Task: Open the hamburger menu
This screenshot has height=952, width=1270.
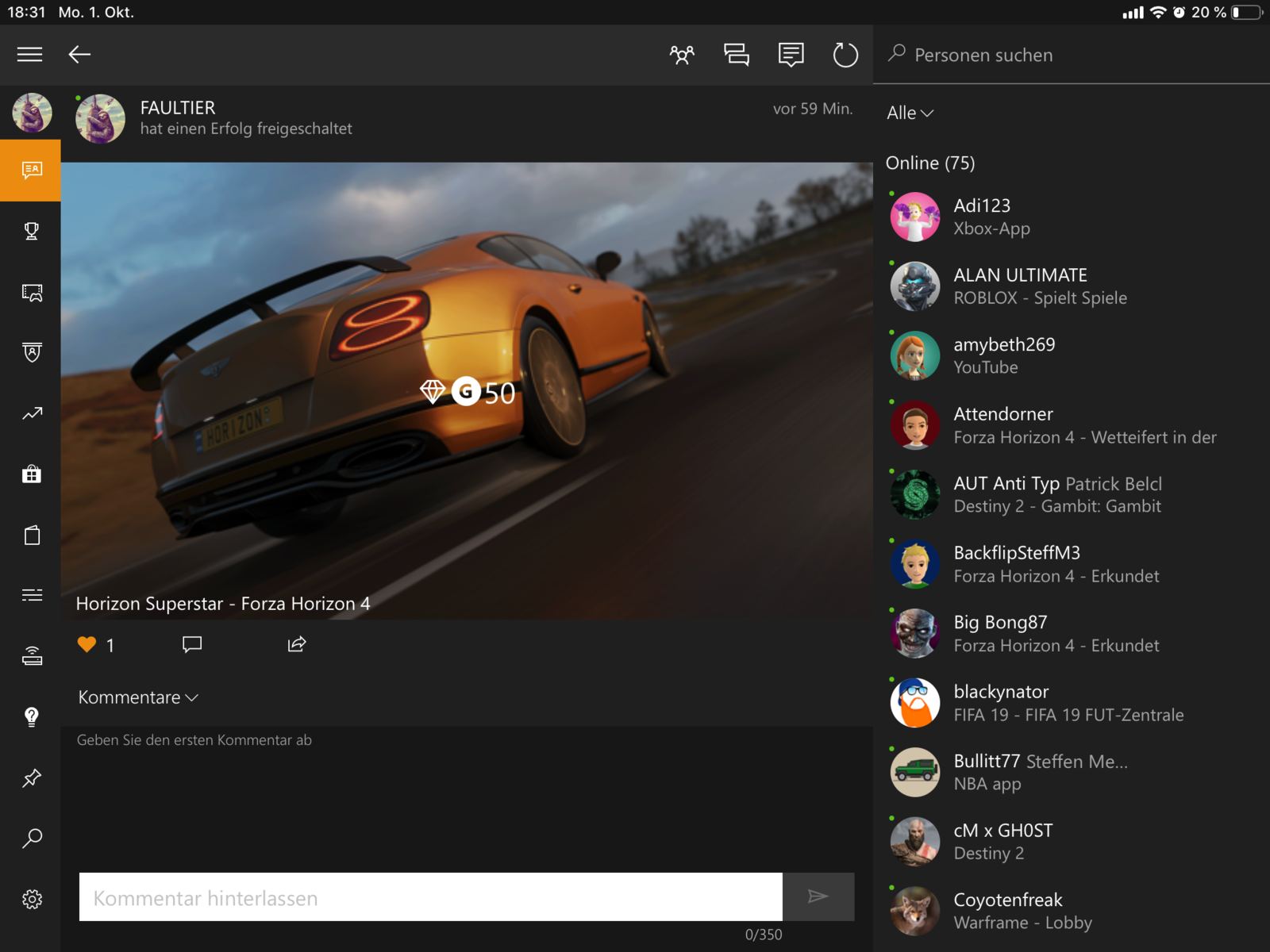Action: pyautogui.click(x=30, y=54)
